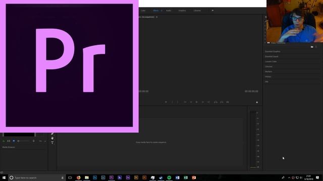Screen dimensions: 323x181
Task: Open Task View from taskbar
Action: (70, 177)
